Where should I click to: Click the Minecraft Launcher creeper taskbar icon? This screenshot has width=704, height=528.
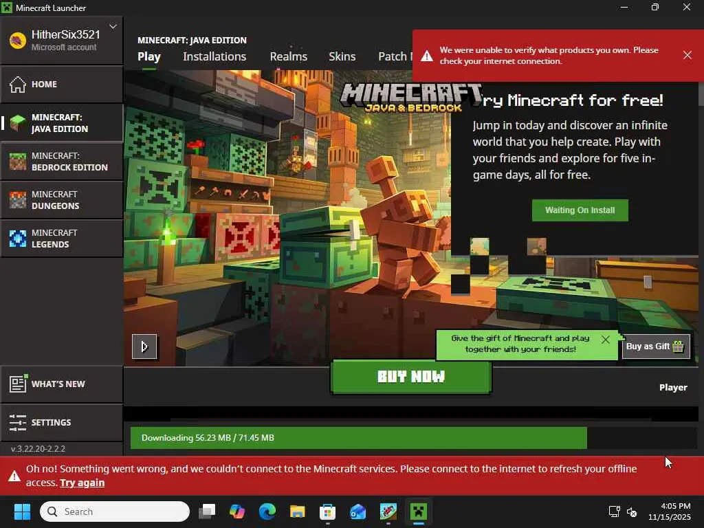point(419,511)
